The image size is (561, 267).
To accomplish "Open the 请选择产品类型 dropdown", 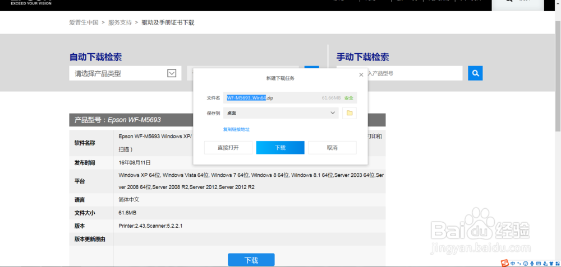I will [x=125, y=73].
